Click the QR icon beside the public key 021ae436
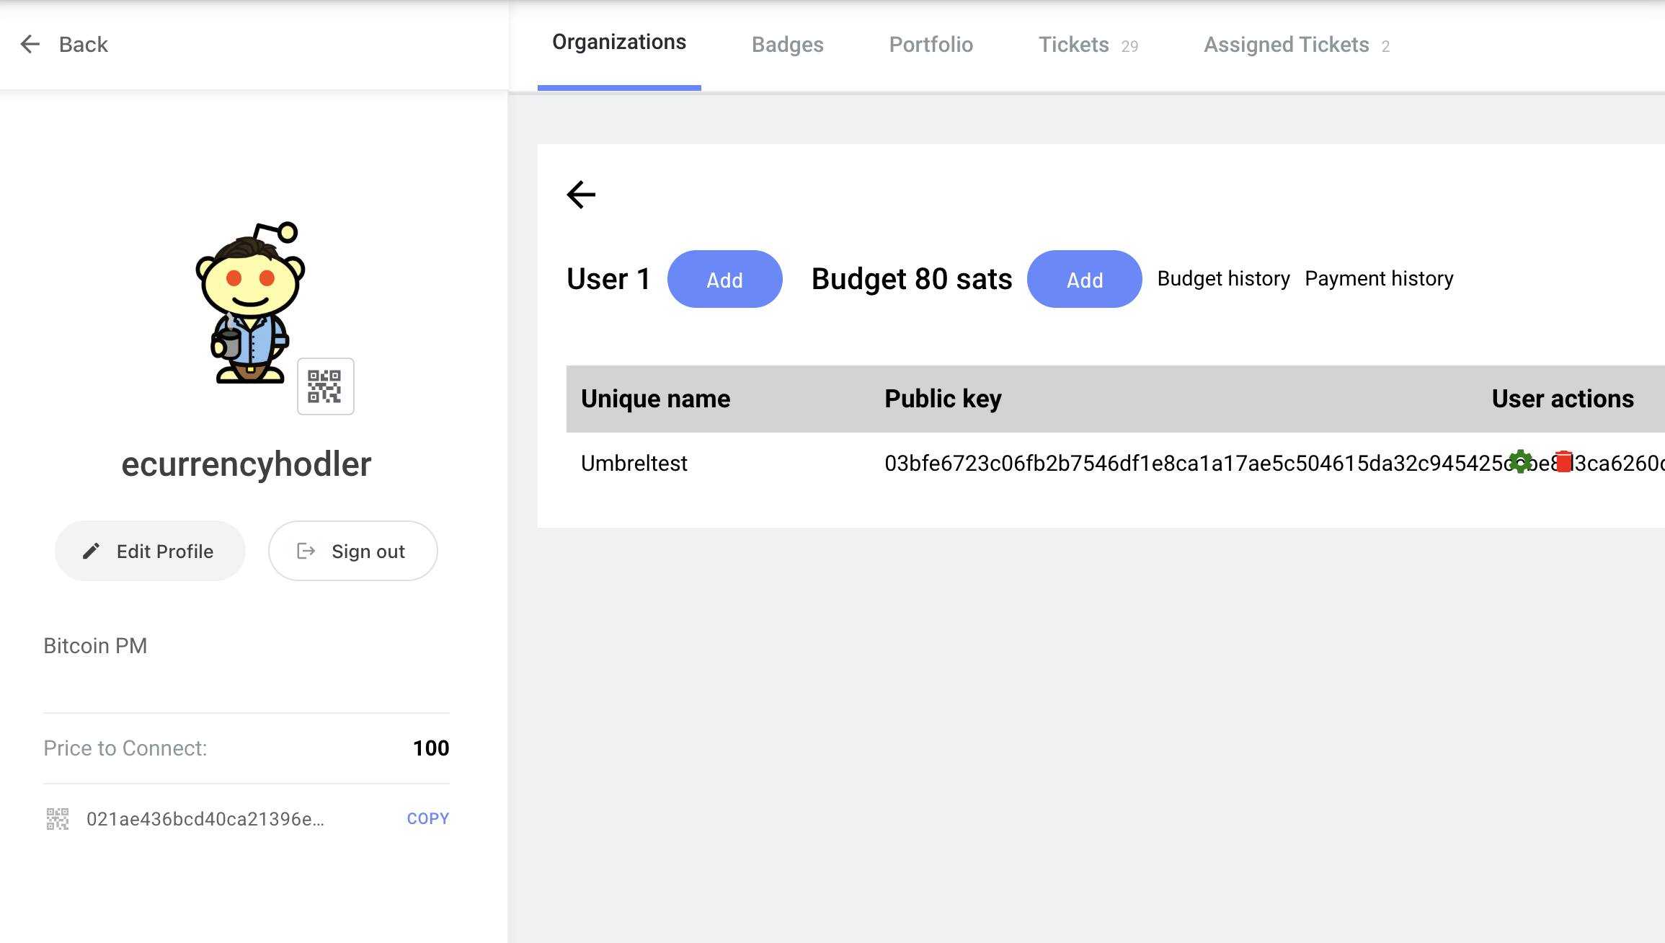The height and width of the screenshot is (943, 1665). [57, 818]
